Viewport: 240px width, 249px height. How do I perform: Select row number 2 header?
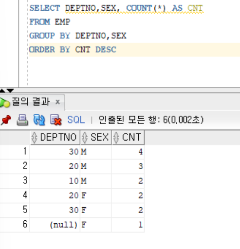[15, 166]
